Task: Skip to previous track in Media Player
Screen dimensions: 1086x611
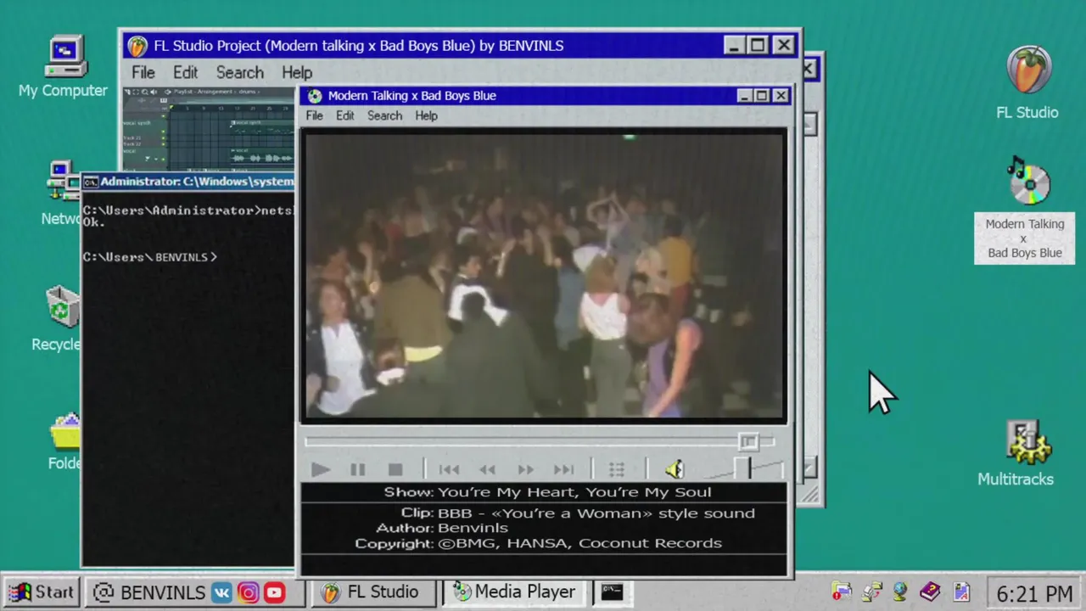Action: coord(449,469)
